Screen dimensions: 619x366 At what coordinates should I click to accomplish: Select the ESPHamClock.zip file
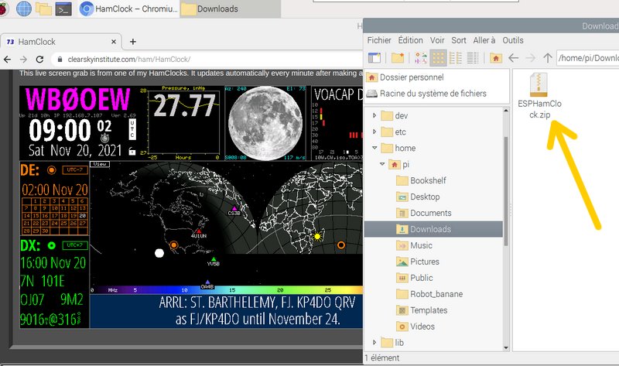click(539, 96)
